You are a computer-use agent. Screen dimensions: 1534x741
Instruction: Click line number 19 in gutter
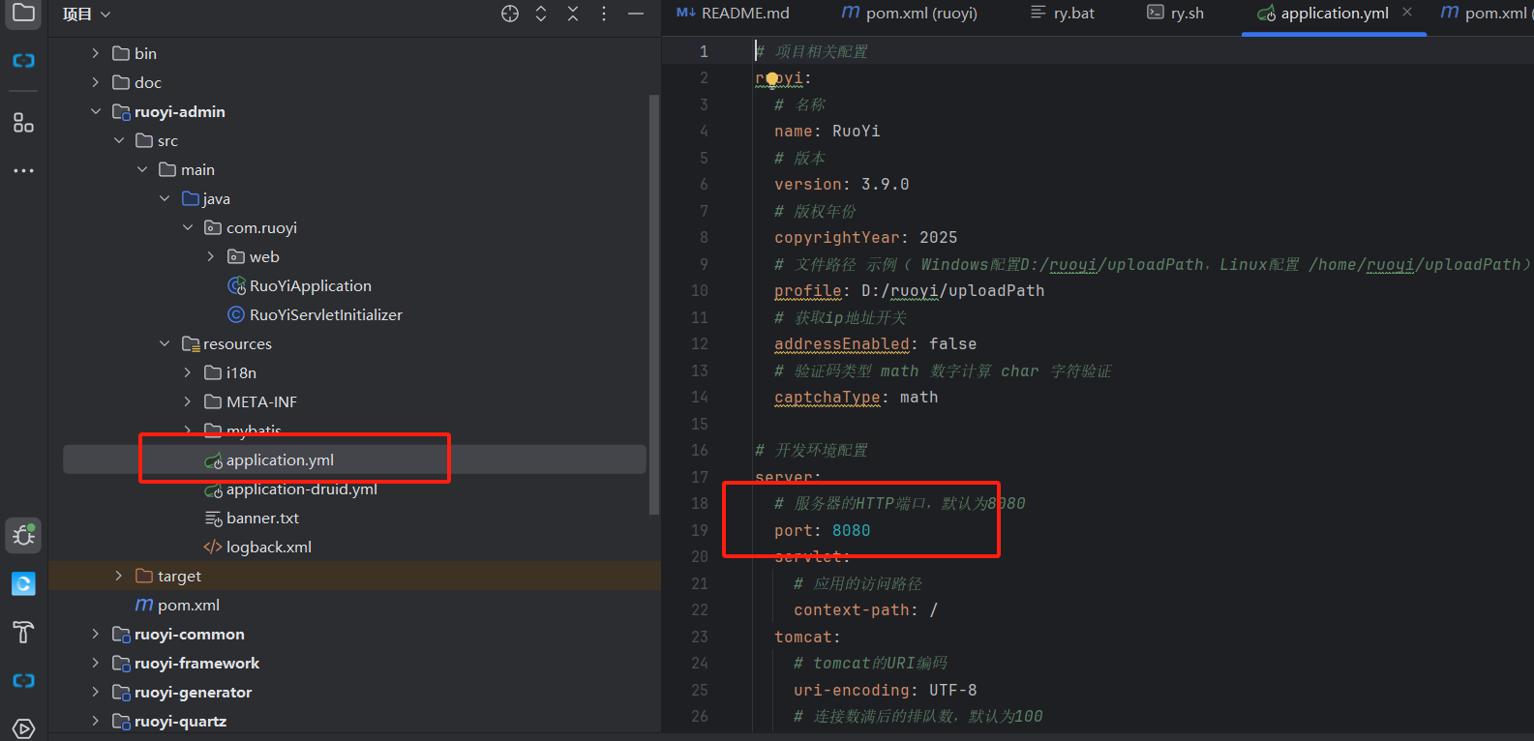pos(699,530)
